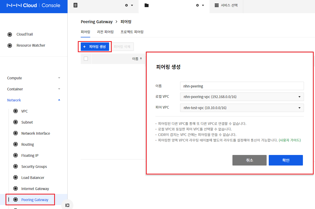
Task: Switch to the 피어링 tab
Action: [x=85, y=32]
